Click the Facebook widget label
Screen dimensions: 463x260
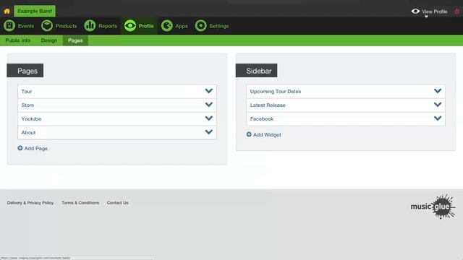tap(262, 118)
